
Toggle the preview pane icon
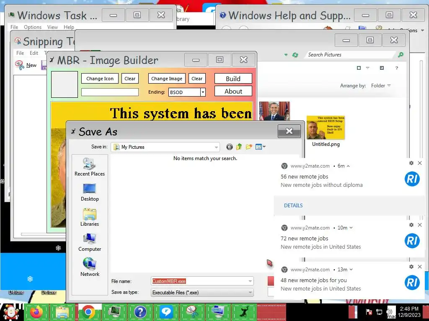pyautogui.click(x=382, y=68)
